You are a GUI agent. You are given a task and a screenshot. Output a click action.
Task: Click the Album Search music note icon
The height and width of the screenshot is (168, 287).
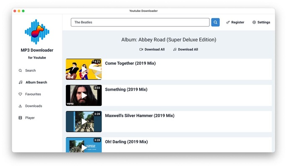coord(21,82)
